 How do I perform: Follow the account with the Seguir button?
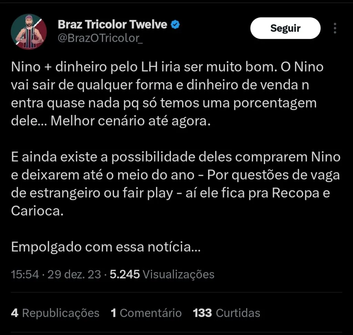(285, 28)
